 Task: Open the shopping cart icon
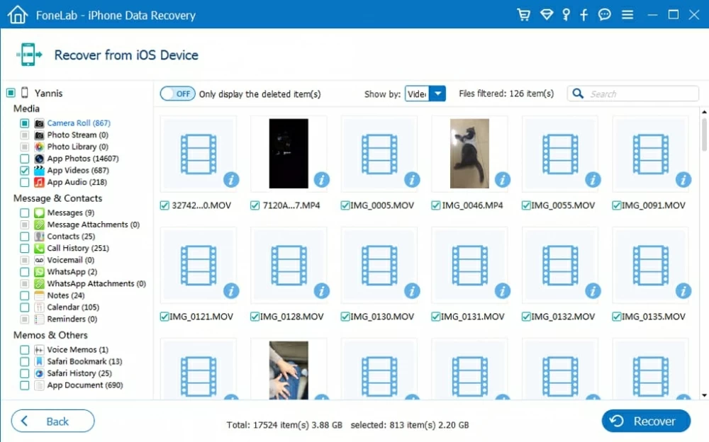(524, 15)
